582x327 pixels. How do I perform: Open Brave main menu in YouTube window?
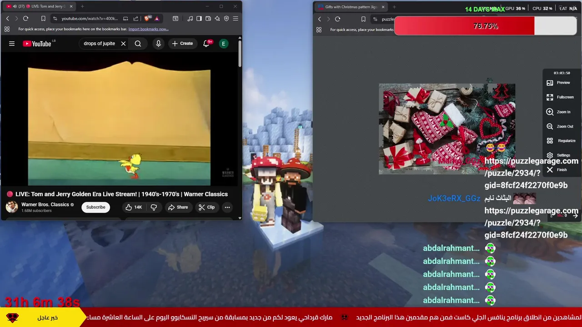click(x=236, y=19)
